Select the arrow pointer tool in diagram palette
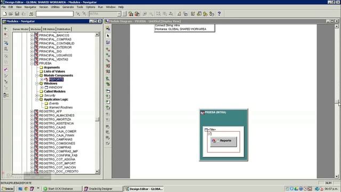Image resolution: width=341 pixels, height=192 pixels. (108, 36)
